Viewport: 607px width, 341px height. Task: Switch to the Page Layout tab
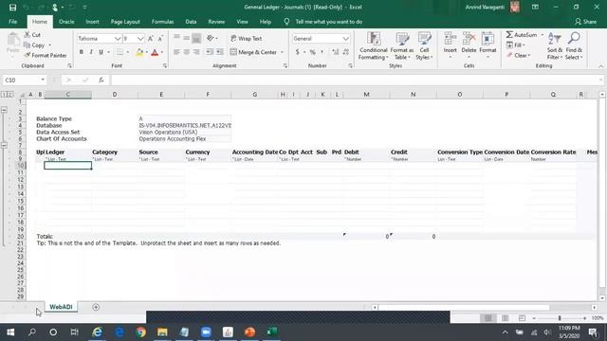pos(125,22)
